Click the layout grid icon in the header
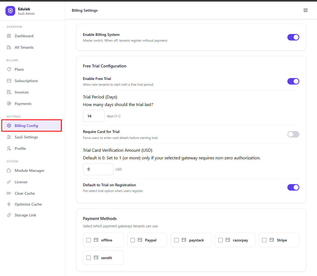The image size is (317, 276). 306,10
